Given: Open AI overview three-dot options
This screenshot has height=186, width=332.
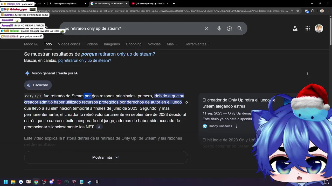Looking at the screenshot, I should [307, 73].
